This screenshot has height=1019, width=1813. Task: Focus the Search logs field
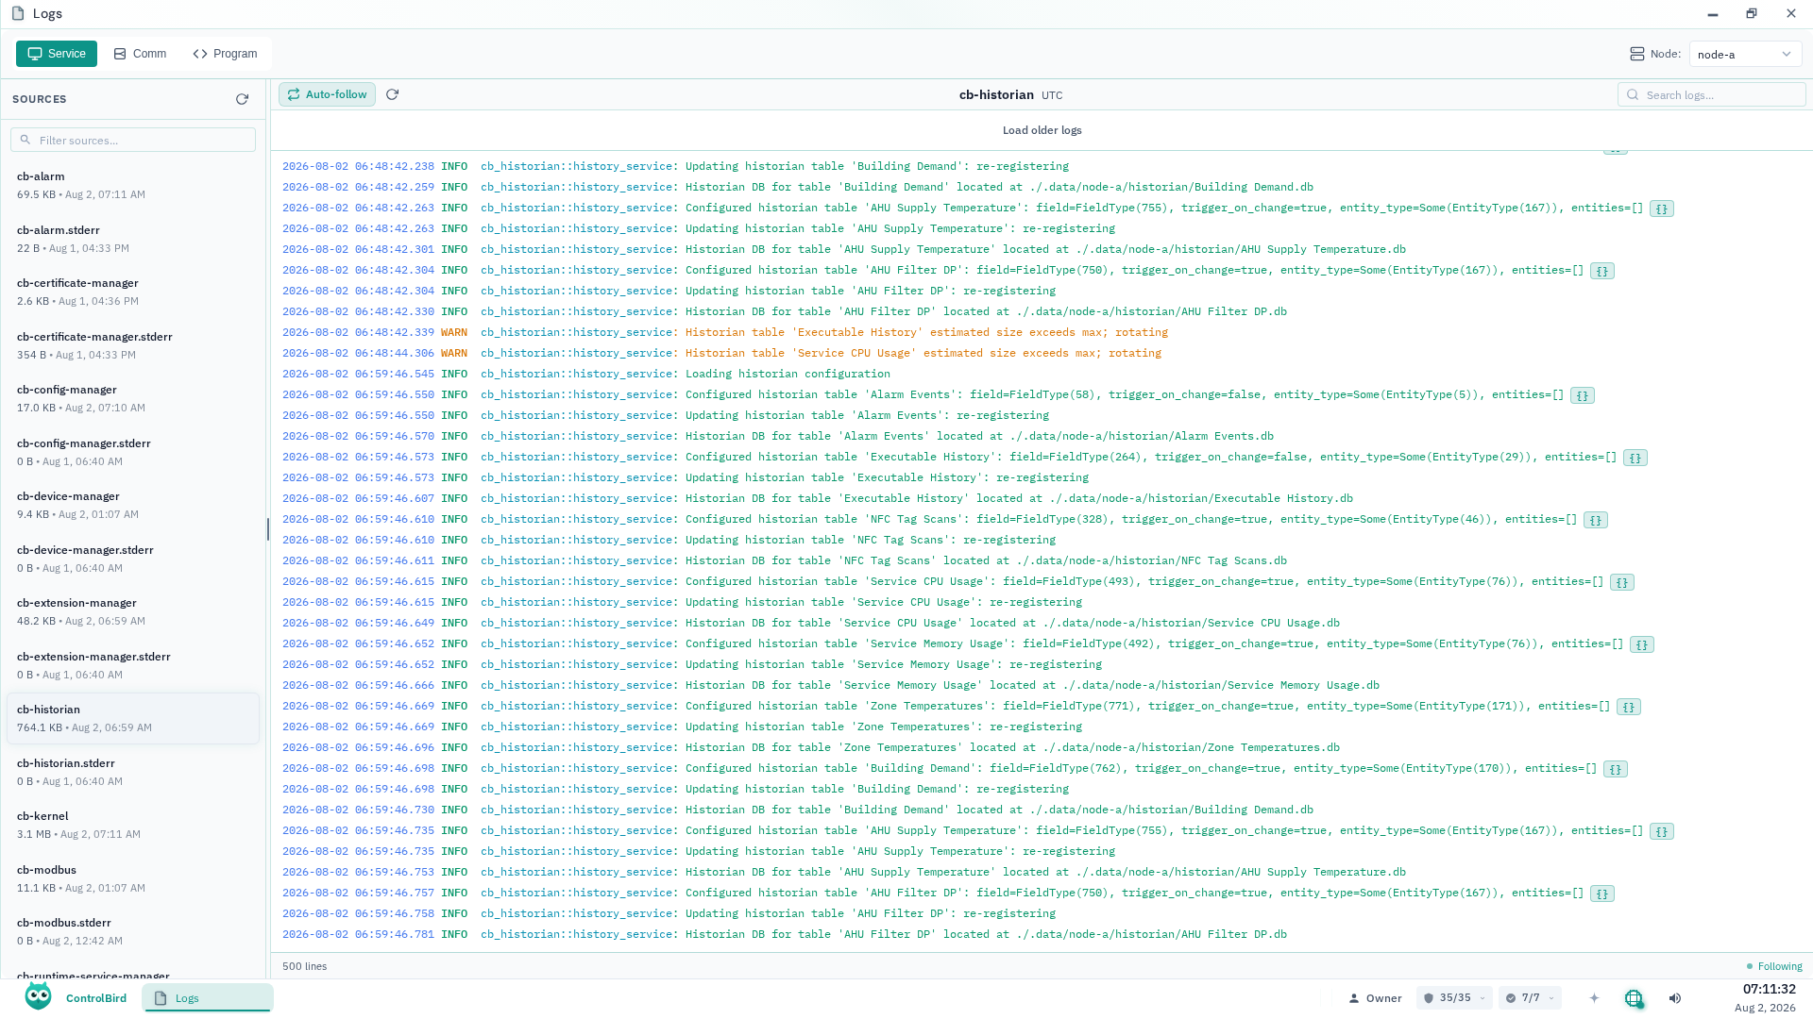[1711, 94]
